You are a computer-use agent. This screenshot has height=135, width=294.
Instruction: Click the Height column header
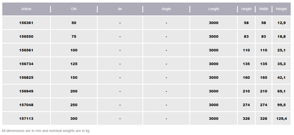pyautogui.click(x=246, y=9)
